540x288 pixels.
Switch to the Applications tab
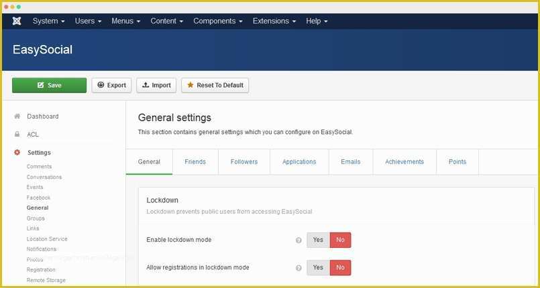299,162
